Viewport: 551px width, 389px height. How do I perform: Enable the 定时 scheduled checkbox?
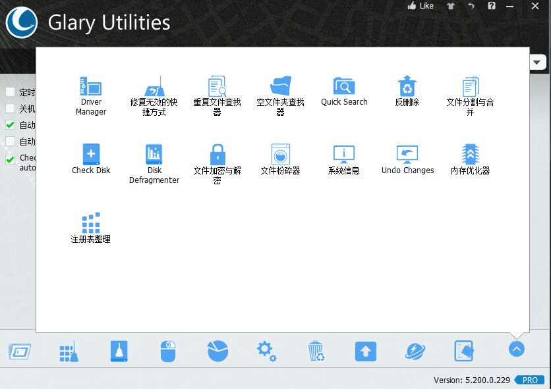11,92
